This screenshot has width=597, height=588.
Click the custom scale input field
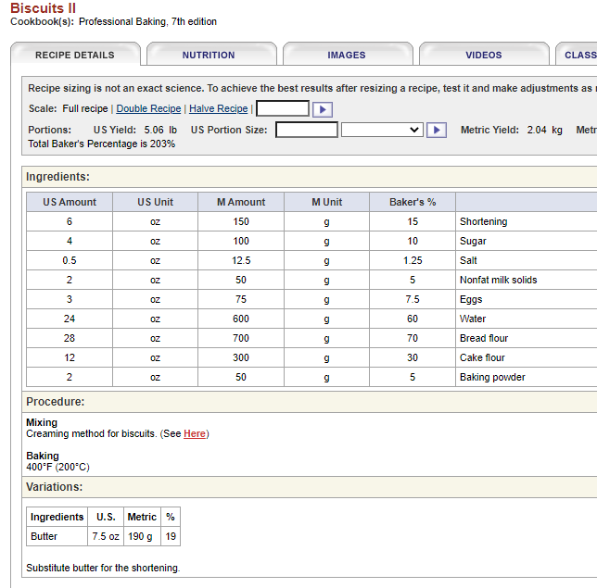(x=283, y=108)
